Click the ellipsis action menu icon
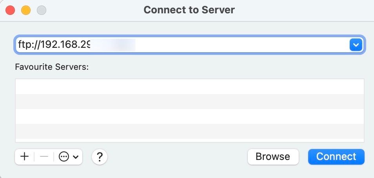 tap(64, 157)
